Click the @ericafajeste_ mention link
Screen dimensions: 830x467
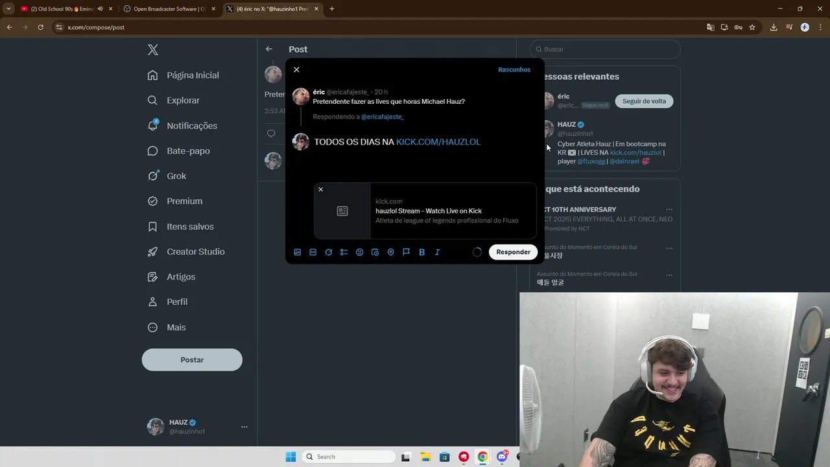(383, 117)
